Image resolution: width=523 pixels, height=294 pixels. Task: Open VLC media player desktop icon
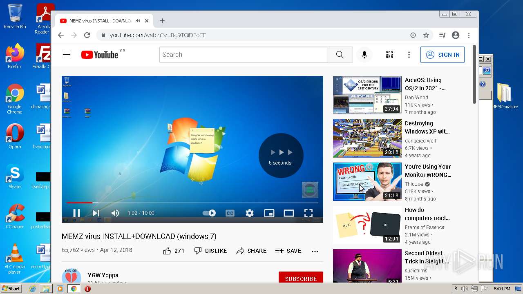[15, 259]
